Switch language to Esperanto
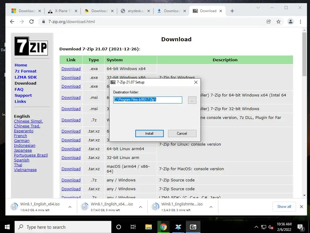The image size is (310, 233). 24,131
